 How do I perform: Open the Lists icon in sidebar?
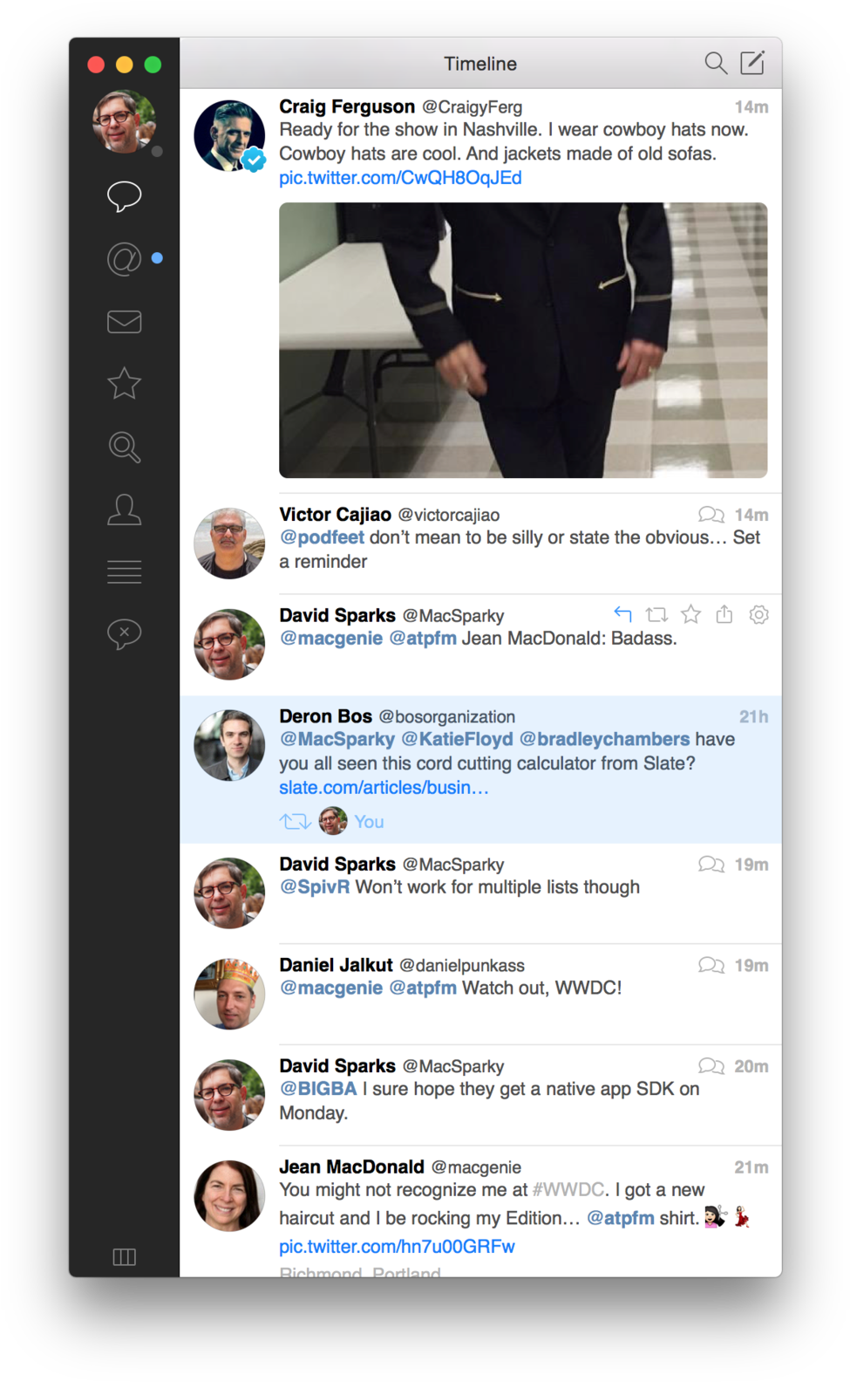tap(124, 571)
